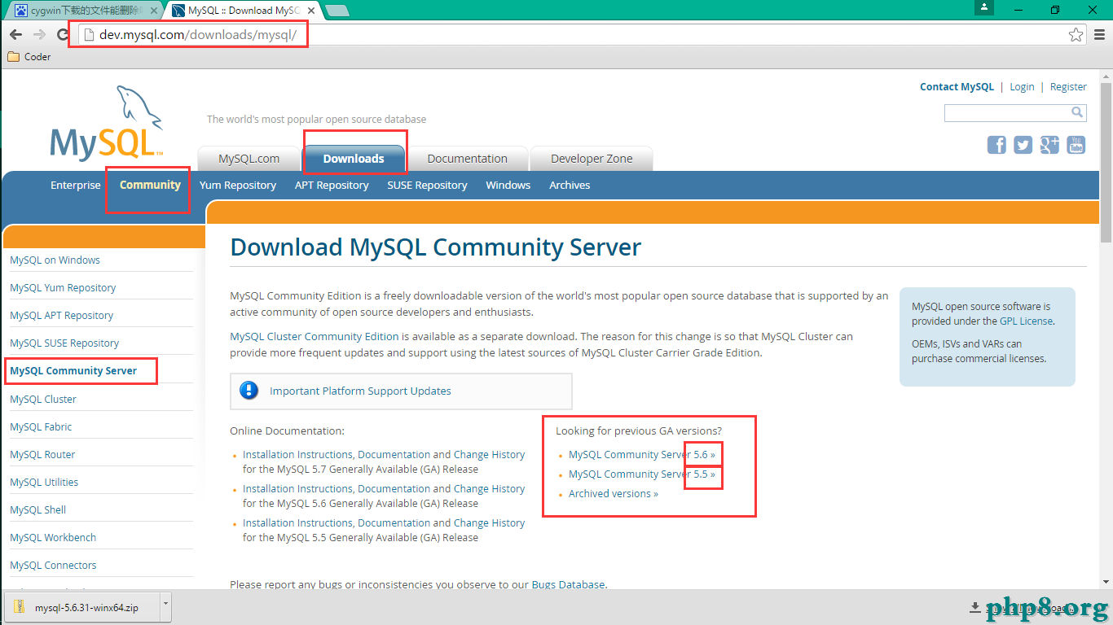Viewport: 1113px width, 625px height.
Task: Open MySQL Community Server 5.5 link
Action: 642,474
